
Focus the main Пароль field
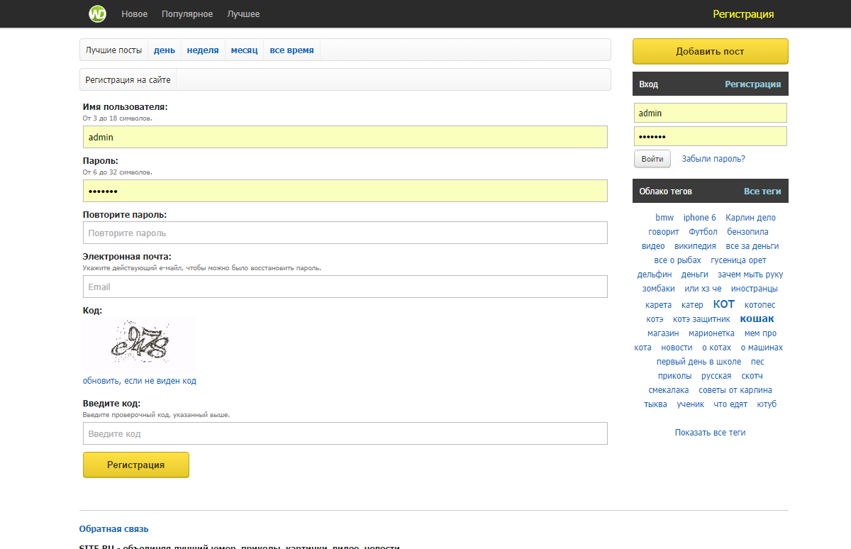click(x=345, y=191)
